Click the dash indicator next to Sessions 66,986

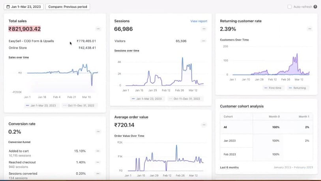click(x=204, y=29)
